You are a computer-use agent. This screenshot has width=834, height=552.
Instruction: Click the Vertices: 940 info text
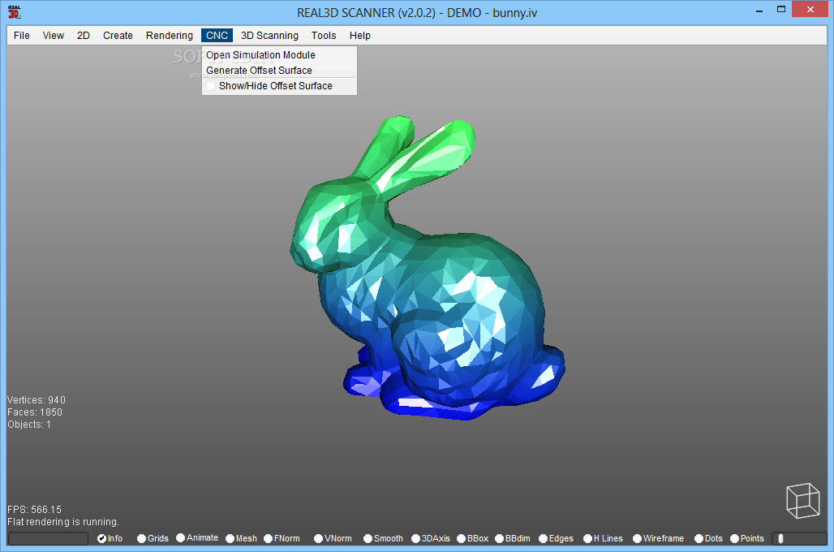37,399
